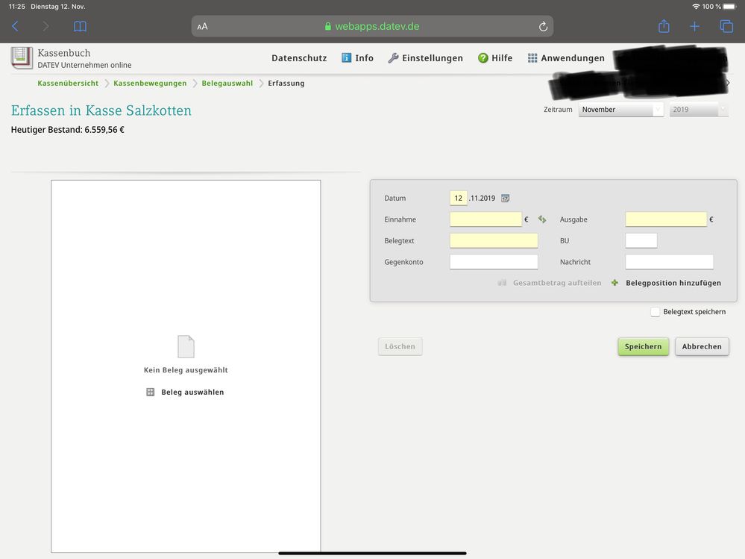Swap Einnahme and Ausgabe arrows icon
This screenshot has height=559, width=745.
(x=541, y=219)
